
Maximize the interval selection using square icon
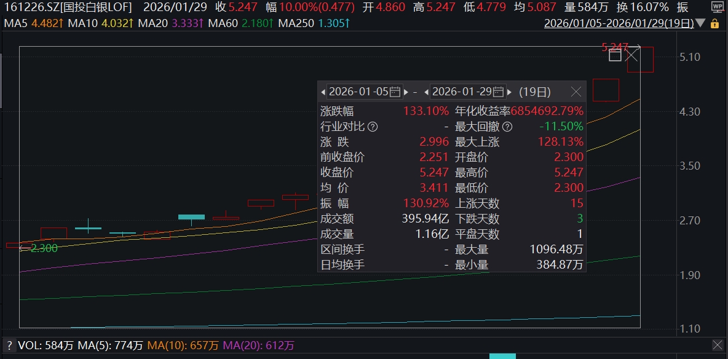615,56
